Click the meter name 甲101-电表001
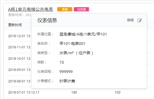154x99 pixels. click(x=72, y=44)
